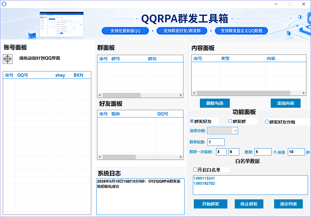The height and width of the screenshot is (217, 311).
Task: Click whitelist entry 1393192702
Action: point(204,184)
